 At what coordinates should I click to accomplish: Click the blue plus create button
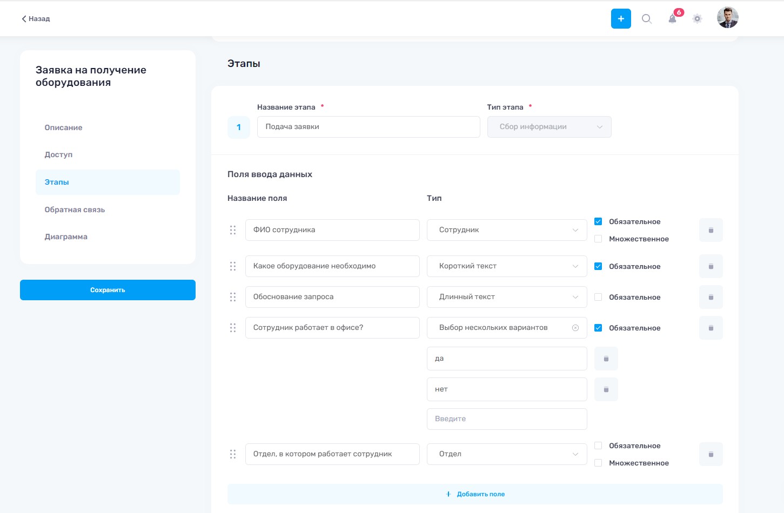click(621, 18)
